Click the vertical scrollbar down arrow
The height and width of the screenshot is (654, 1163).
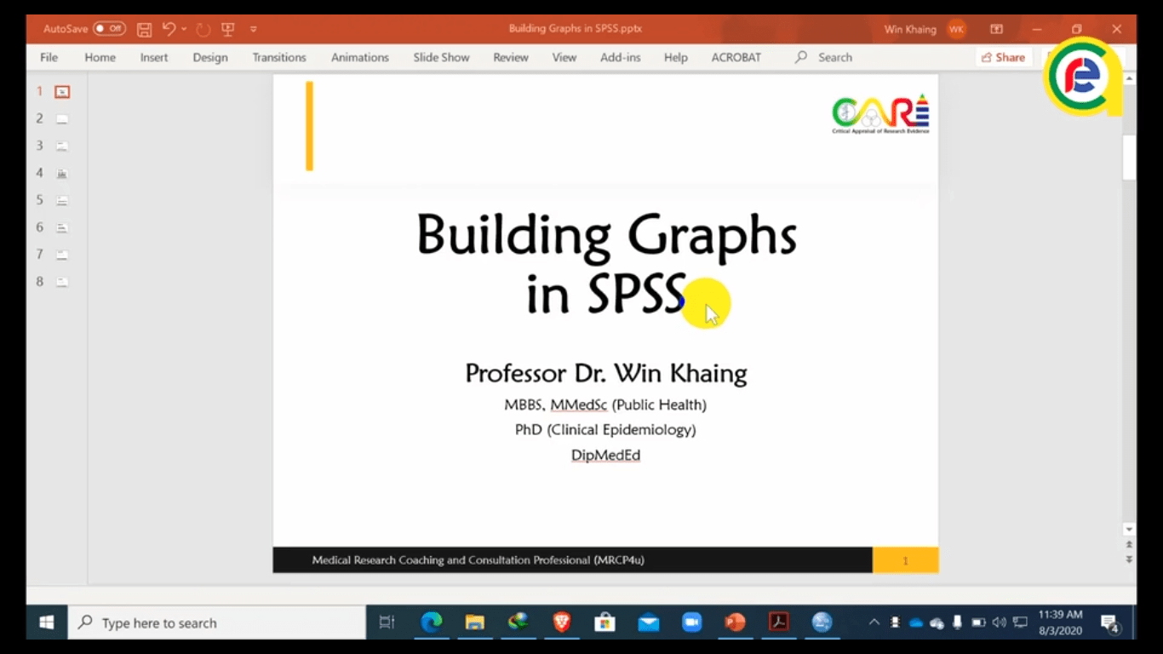[1130, 529]
